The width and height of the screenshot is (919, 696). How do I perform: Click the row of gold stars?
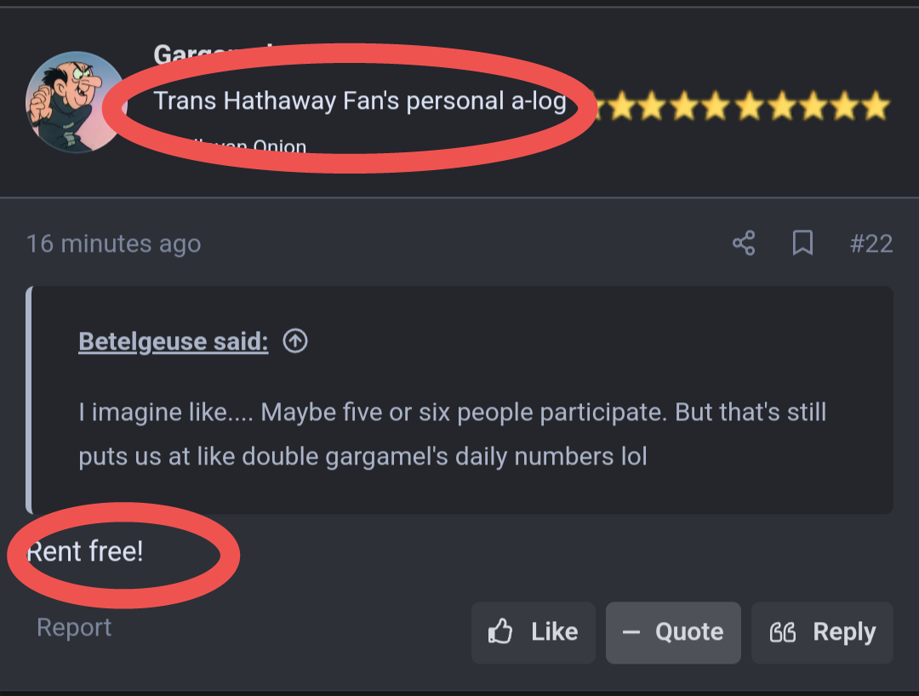click(737, 106)
